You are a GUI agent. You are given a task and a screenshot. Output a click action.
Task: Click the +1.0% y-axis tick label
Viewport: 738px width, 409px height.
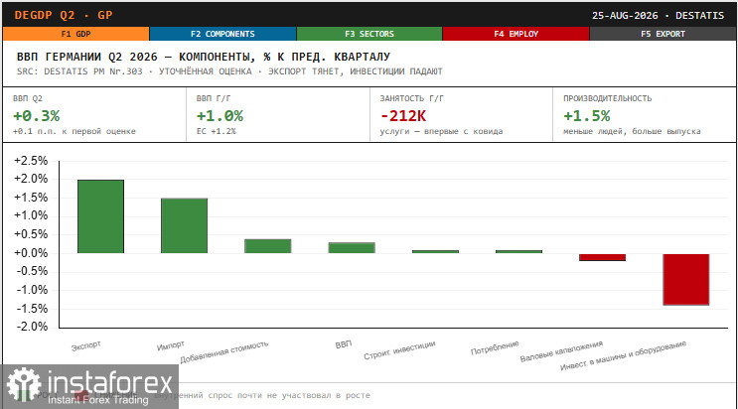(31, 216)
